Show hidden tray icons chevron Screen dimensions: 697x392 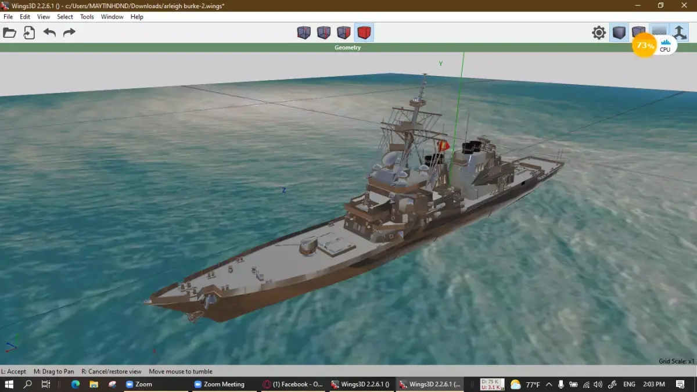point(548,384)
